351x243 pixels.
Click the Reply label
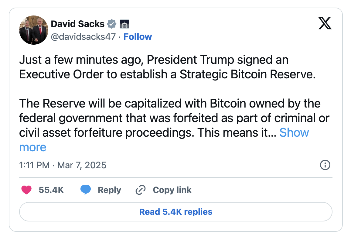[109, 190]
